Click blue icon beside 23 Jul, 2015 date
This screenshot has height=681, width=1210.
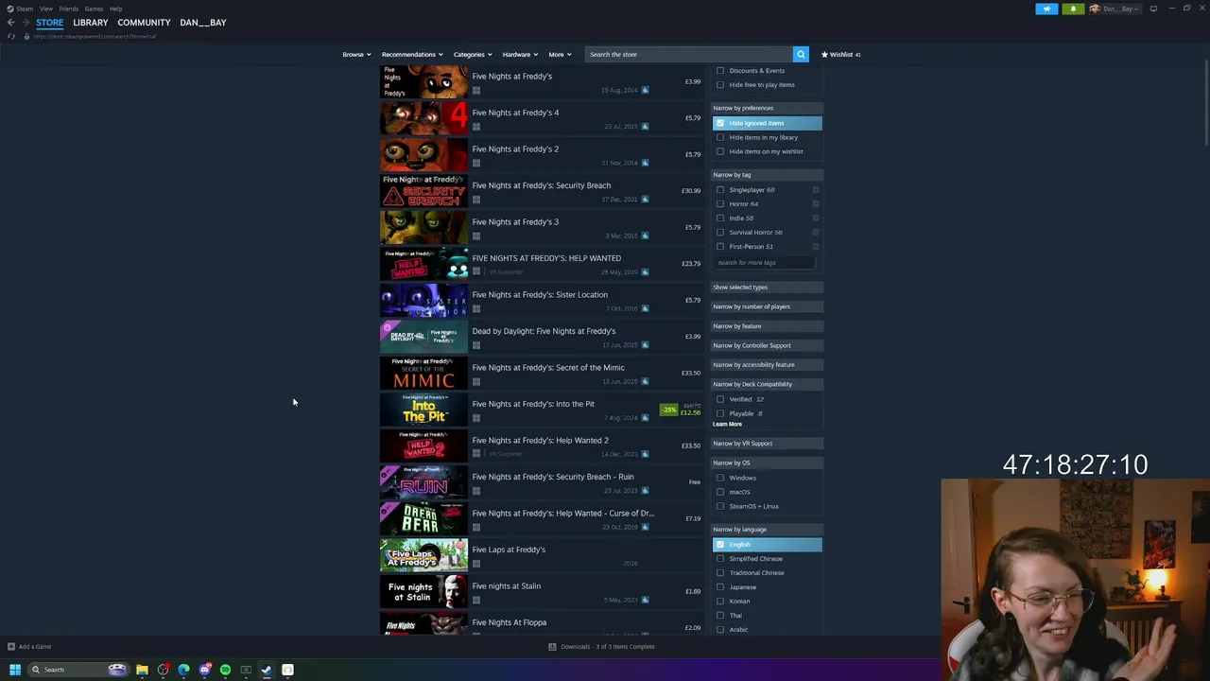point(645,127)
